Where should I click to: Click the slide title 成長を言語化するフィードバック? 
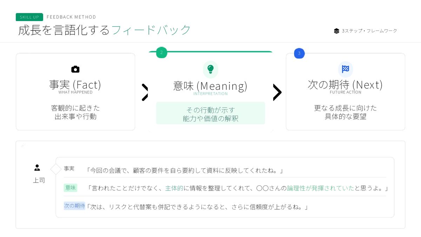click(x=105, y=30)
